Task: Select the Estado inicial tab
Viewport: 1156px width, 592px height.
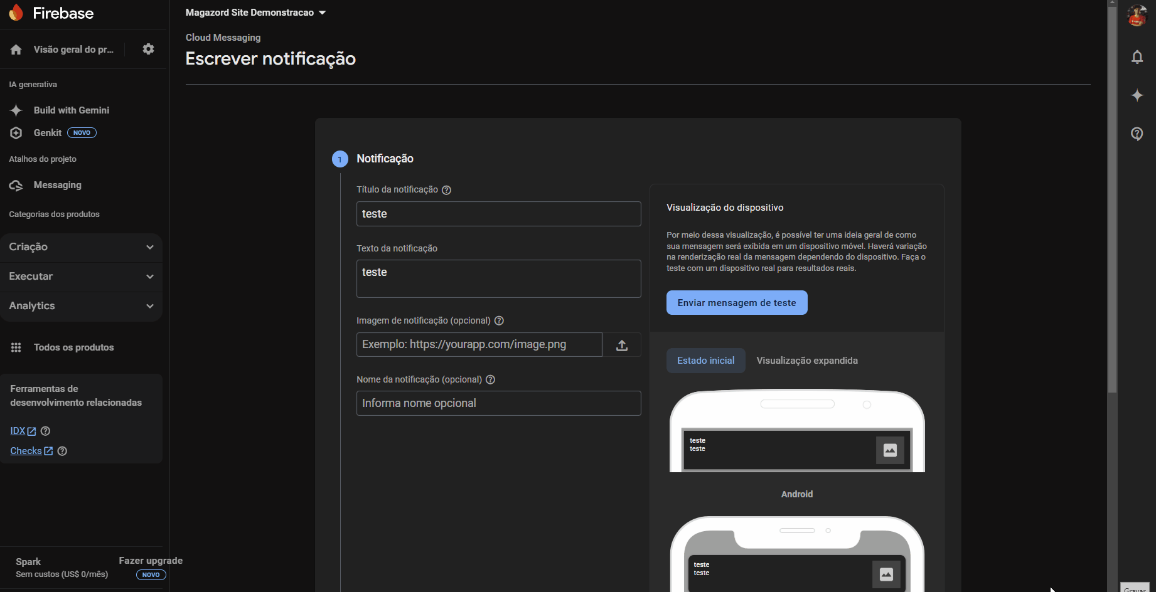Action: [705, 361]
